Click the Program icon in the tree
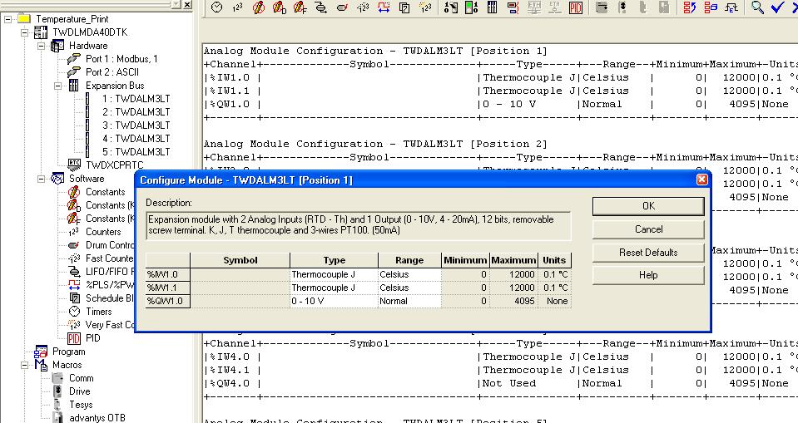 (41, 352)
